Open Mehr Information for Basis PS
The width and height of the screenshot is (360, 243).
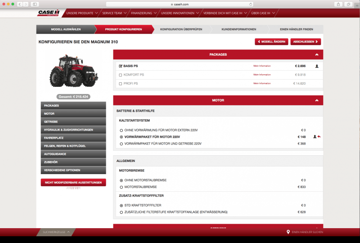point(262,66)
